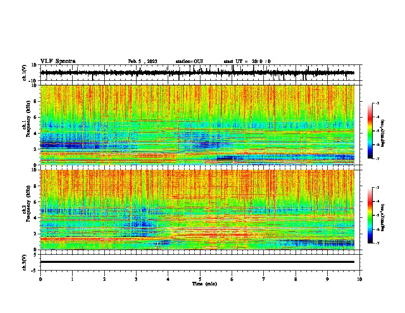Click the ch.2 colorbar log(PSD) label

[383, 217]
